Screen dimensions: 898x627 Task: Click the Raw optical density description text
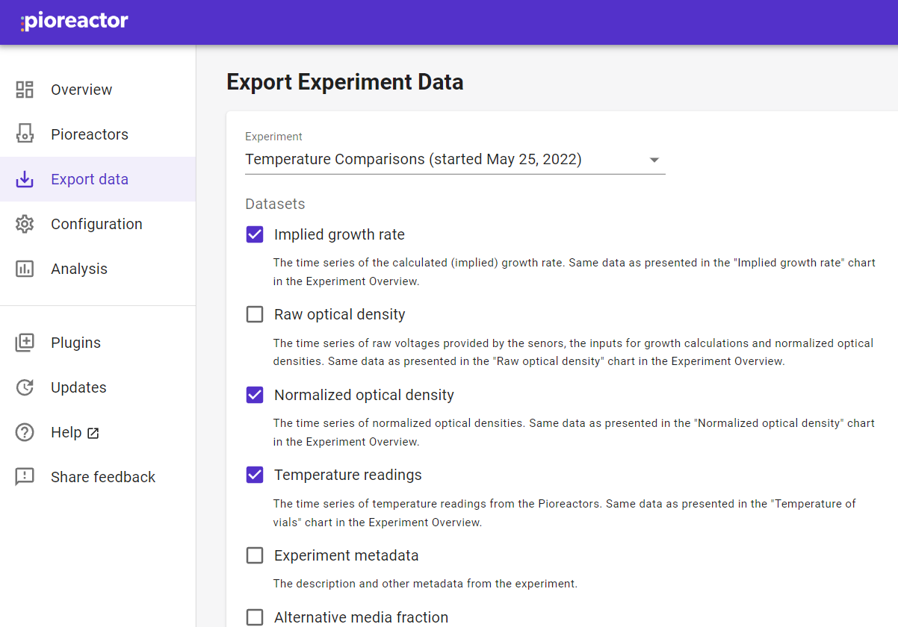[573, 352]
